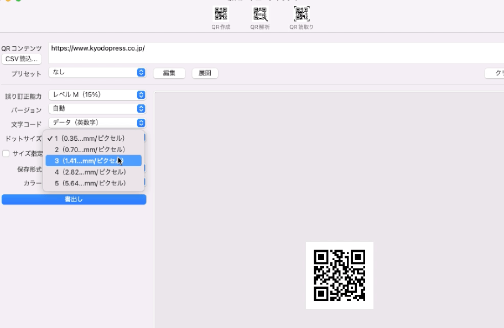Screen dimensions: 504x328
Task: Enable the サイズ指定 (size specify) checkbox
Action: (x=6, y=153)
